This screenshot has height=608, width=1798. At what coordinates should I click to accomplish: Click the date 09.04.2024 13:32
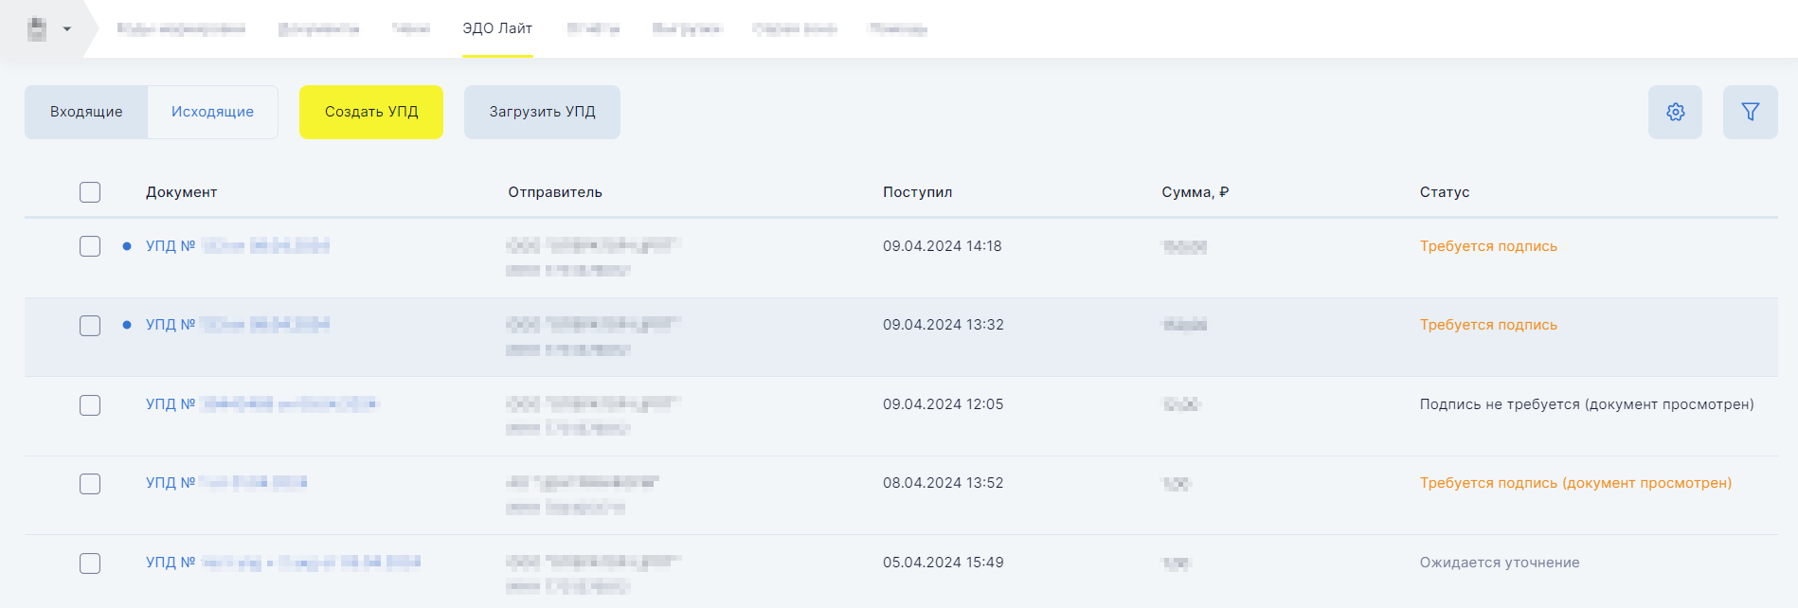[944, 325]
